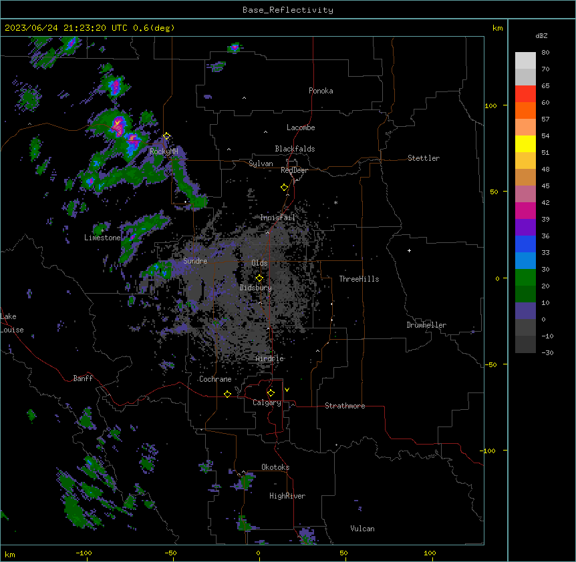The height and width of the screenshot is (562, 576).
Task: Click the Limestone label
Action: [102, 238]
